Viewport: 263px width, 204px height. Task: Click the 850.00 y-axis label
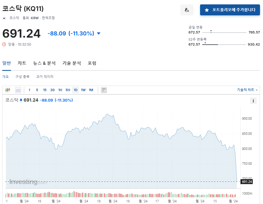[x=247, y=134]
